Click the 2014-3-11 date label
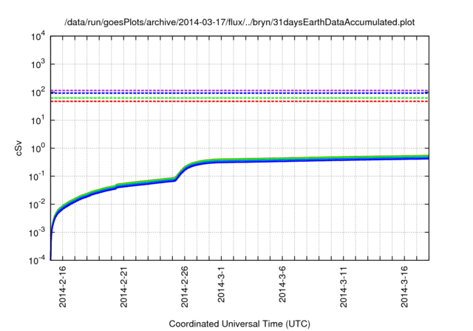Image resolution: width=473 pixels, height=331 pixels. pyautogui.click(x=343, y=287)
